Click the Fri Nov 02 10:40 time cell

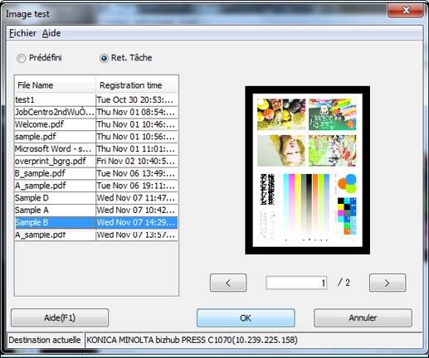[137, 161]
